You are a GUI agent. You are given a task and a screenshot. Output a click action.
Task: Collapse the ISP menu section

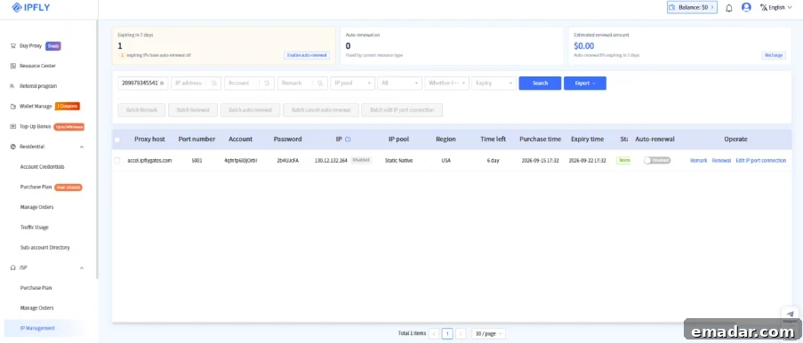(82, 267)
